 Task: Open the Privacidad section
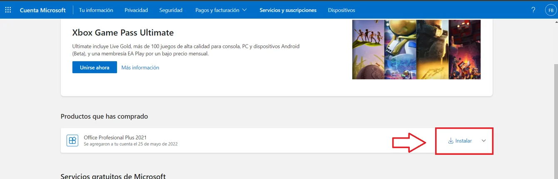(x=136, y=10)
